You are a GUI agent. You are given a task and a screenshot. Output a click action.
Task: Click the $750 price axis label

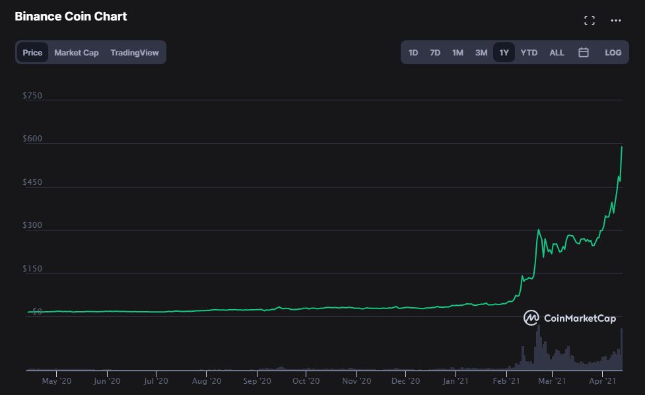[x=32, y=96]
